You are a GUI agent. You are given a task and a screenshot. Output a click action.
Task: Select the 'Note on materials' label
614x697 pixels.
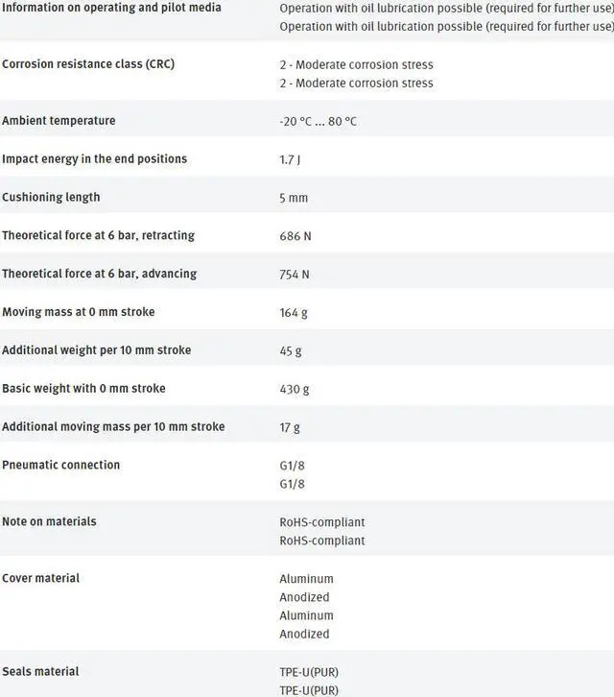pyautogui.click(x=49, y=521)
